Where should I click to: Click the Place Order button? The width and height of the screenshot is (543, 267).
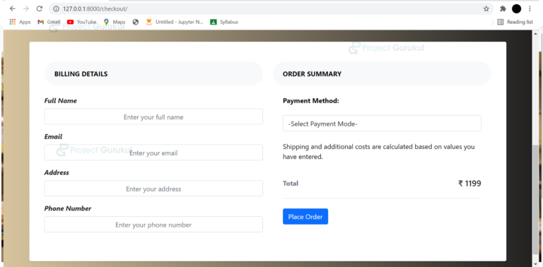[x=305, y=217]
